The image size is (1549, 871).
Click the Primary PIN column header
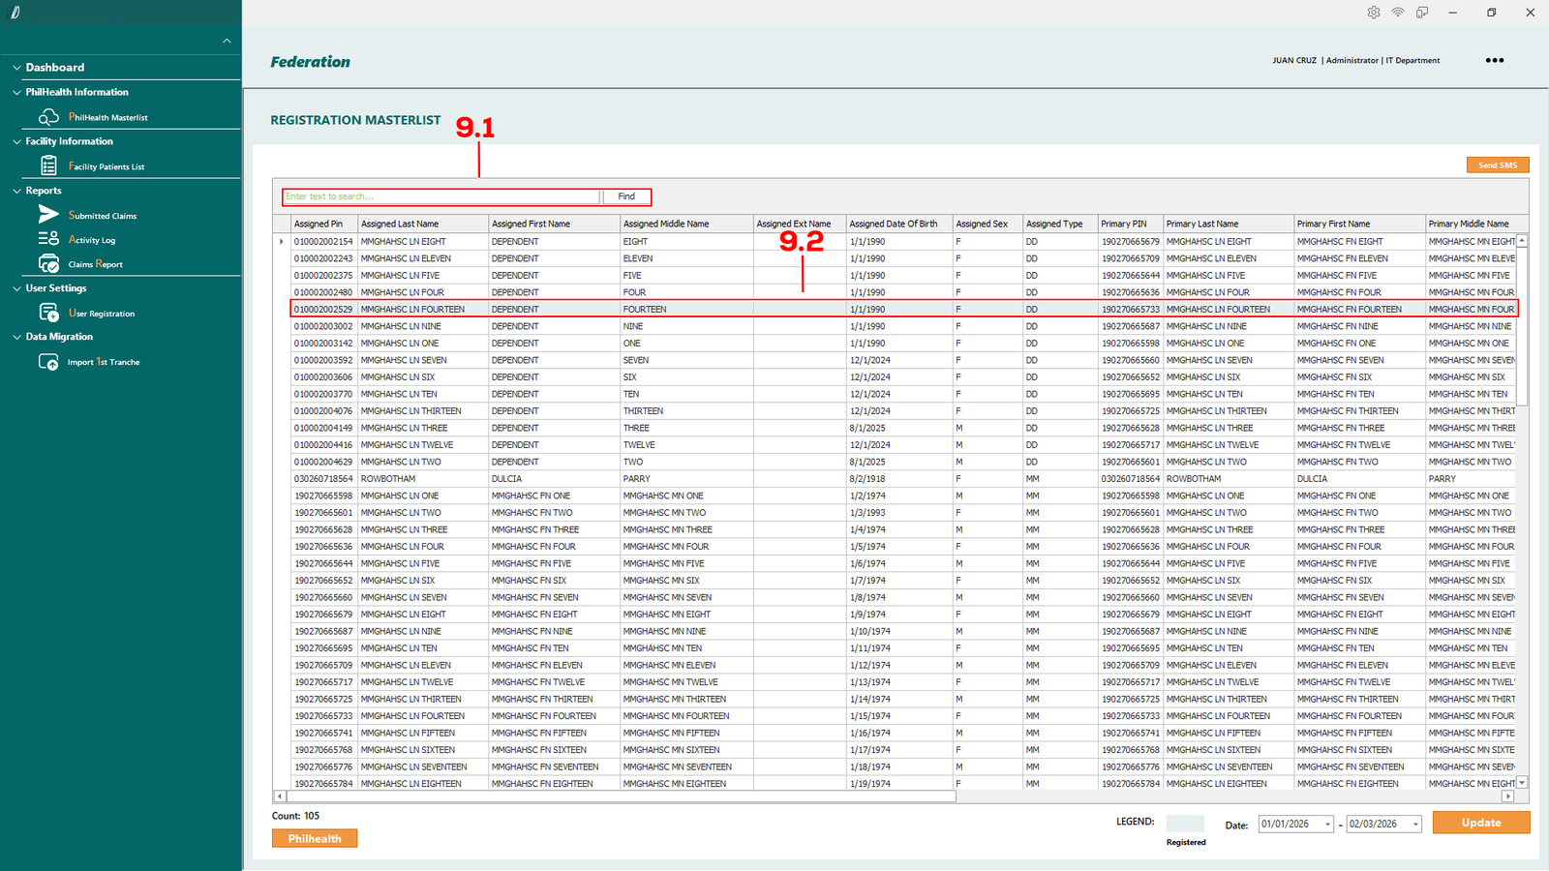(x=1129, y=224)
